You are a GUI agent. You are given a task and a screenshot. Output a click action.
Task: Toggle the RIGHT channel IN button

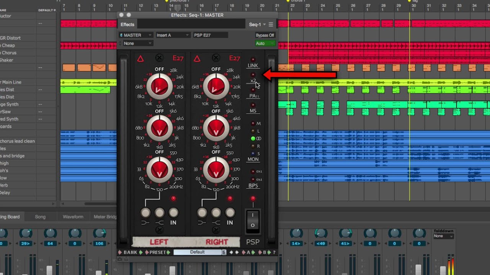(230, 213)
